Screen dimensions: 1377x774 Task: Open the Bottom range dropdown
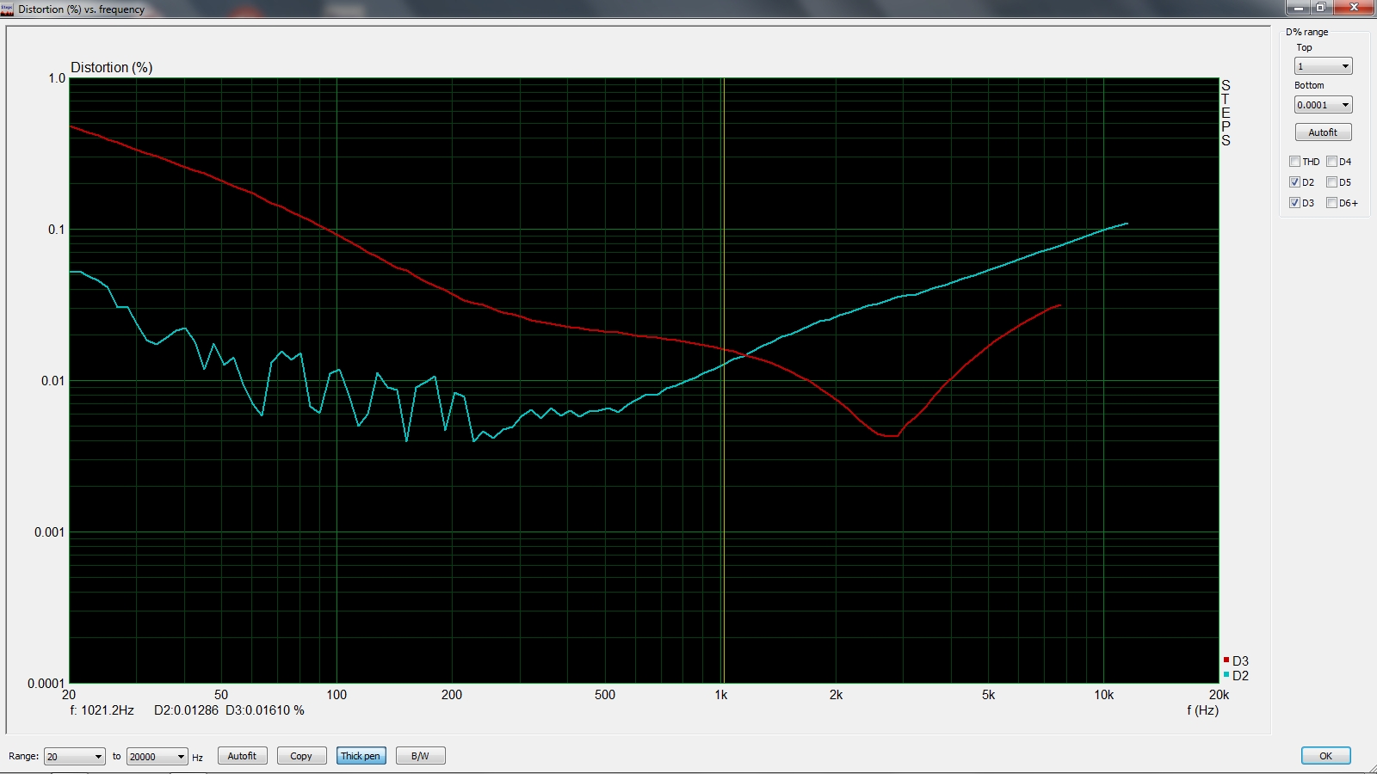coord(1324,105)
